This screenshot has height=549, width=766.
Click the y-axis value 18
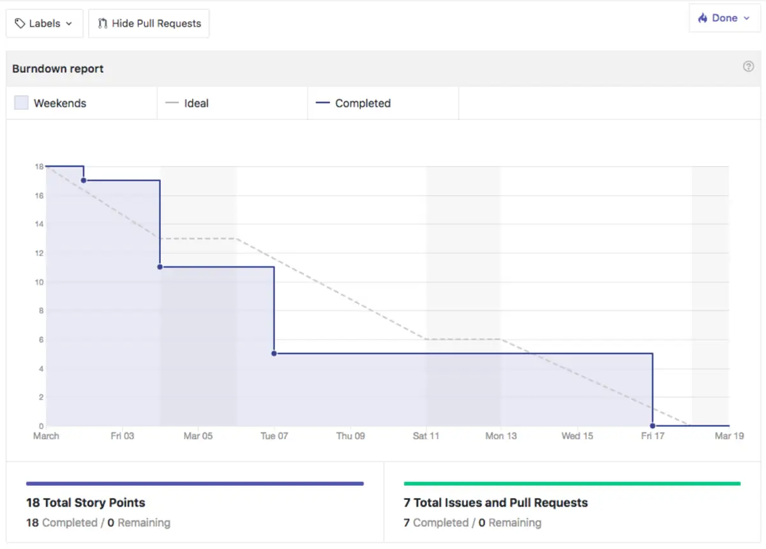(x=39, y=167)
